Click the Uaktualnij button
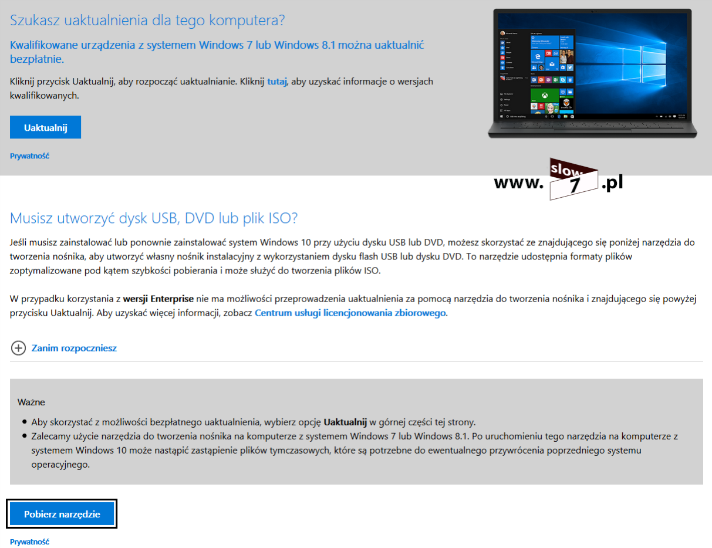 (x=45, y=127)
